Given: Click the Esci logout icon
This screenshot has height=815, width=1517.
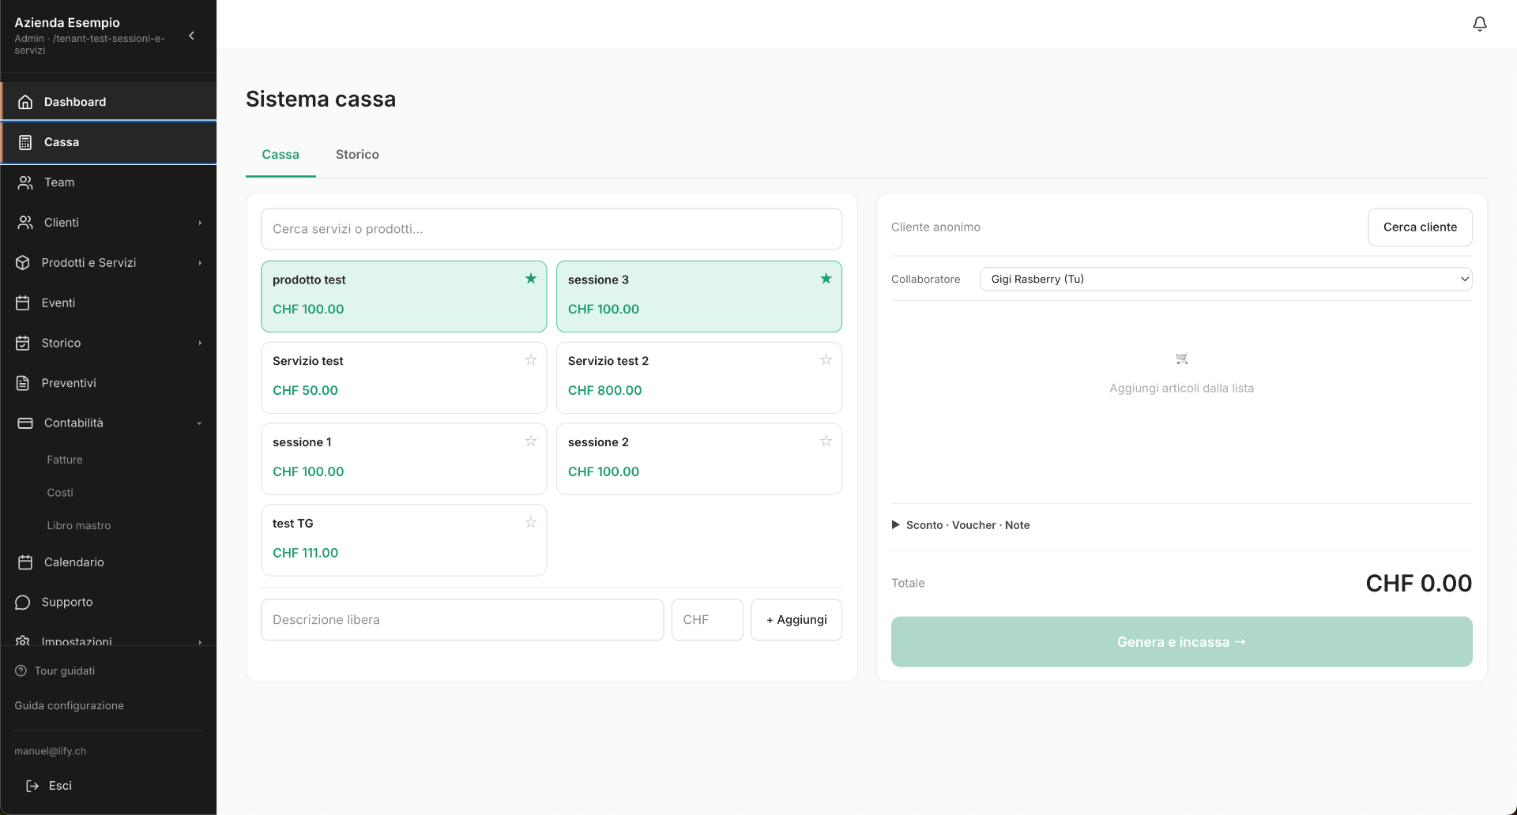Looking at the screenshot, I should pos(32,786).
